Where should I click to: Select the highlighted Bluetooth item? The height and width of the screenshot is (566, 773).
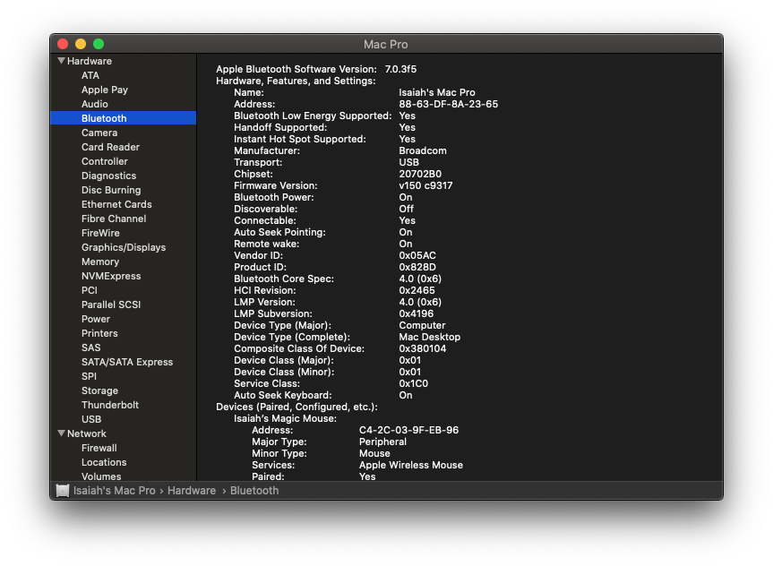pos(124,118)
